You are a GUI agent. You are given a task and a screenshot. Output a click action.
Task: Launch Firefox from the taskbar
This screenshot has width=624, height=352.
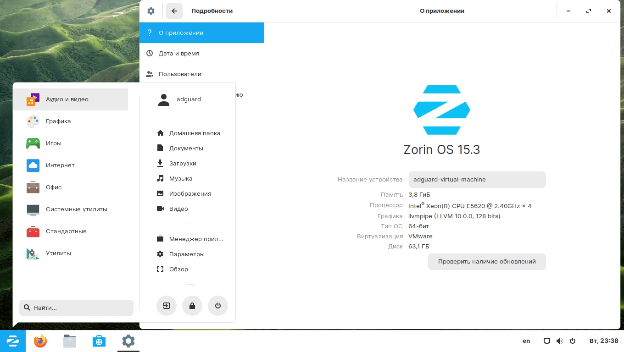[x=40, y=341]
